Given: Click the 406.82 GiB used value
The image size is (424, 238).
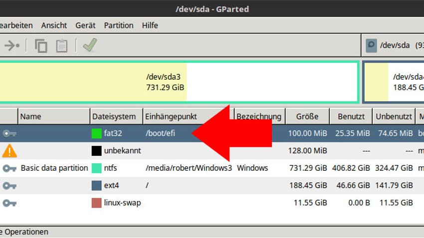Looking at the screenshot, I should (351, 168).
